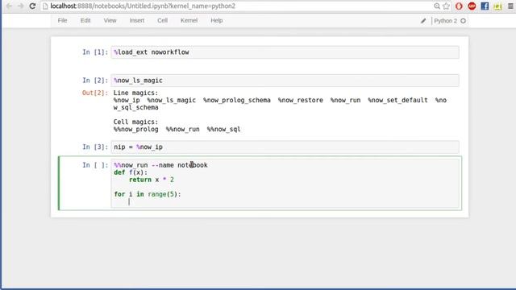Screen dimensions: 516x290
Task: Reload the notebook page
Action: pos(32,6)
